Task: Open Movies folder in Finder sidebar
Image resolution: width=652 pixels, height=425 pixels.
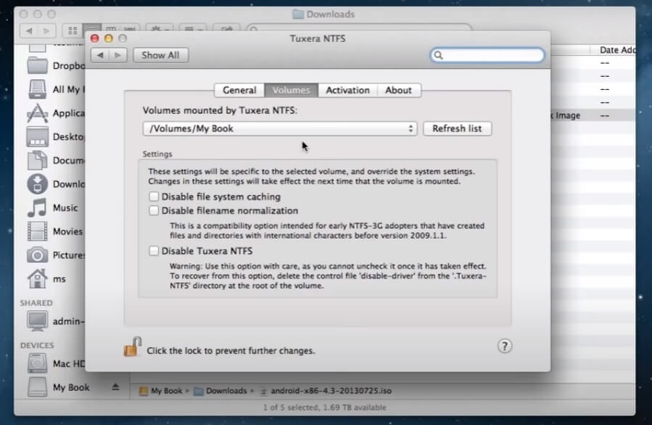Action: pyautogui.click(x=55, y=231)
